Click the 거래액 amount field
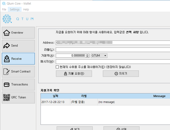This screenshot has height=130, width=170. tap(71, 55)
